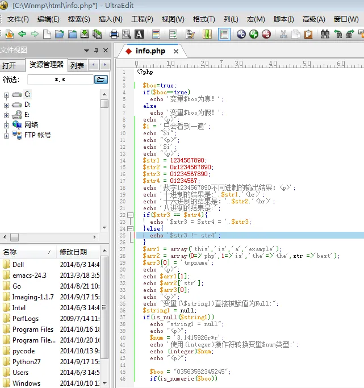364x388 pixels.
Task: Open the 高级(A) menu
Action: pos(314,19)
